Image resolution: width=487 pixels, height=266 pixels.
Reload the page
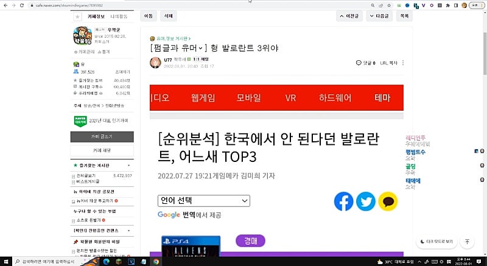[x=21, y=5]
